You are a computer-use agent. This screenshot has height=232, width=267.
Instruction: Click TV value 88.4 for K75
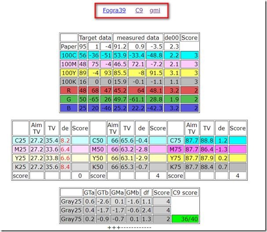(207, 167)
